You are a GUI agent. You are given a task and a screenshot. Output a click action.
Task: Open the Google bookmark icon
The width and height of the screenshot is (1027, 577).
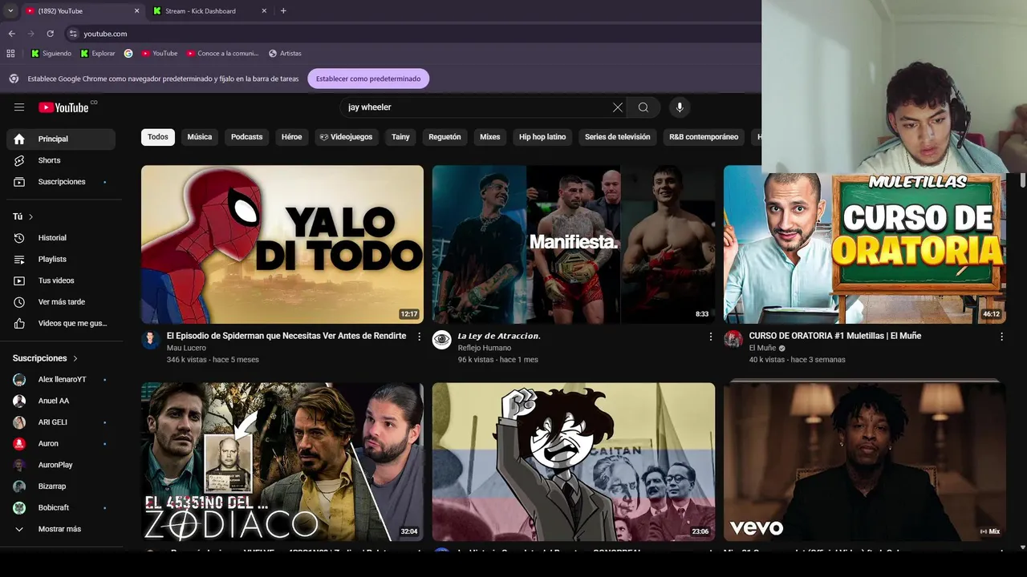[128, 54]
